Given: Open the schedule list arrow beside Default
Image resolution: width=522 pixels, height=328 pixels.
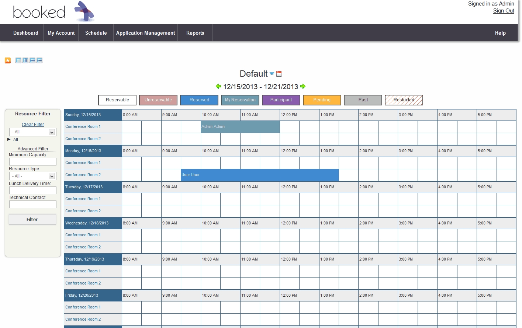Looking at the screenshot, I should [x=272, y=74].
